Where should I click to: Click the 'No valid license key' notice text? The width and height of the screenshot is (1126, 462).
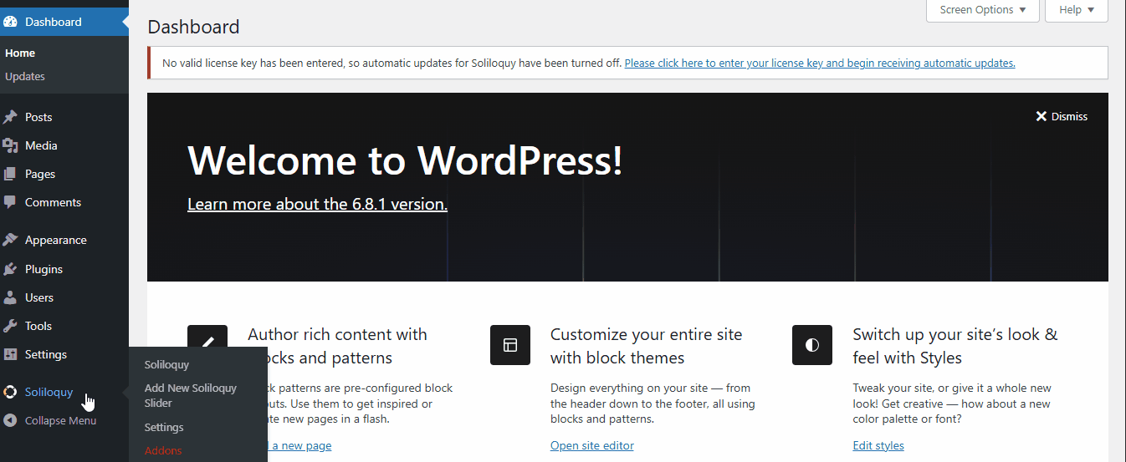[x=392, y=63]
